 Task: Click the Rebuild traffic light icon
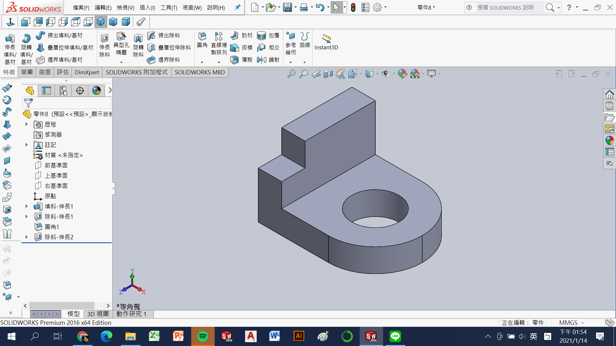pyautogui.click(x=353, y=7)
